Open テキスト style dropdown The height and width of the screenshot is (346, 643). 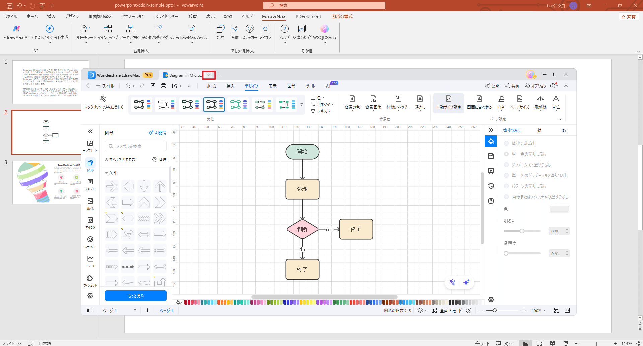tap(322, 111)
